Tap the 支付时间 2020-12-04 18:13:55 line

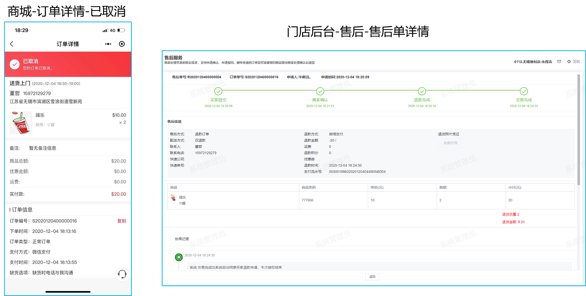click(43, 262)
